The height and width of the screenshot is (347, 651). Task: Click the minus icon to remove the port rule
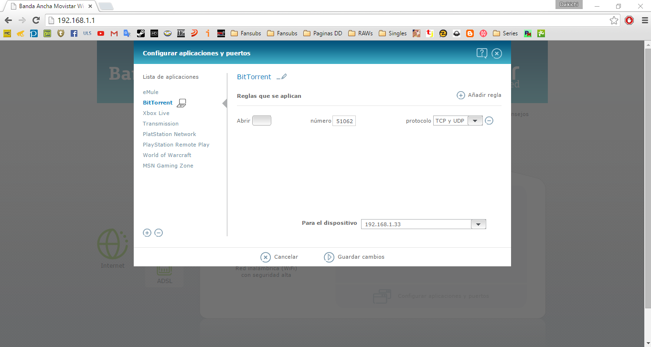tap(489, 121)
